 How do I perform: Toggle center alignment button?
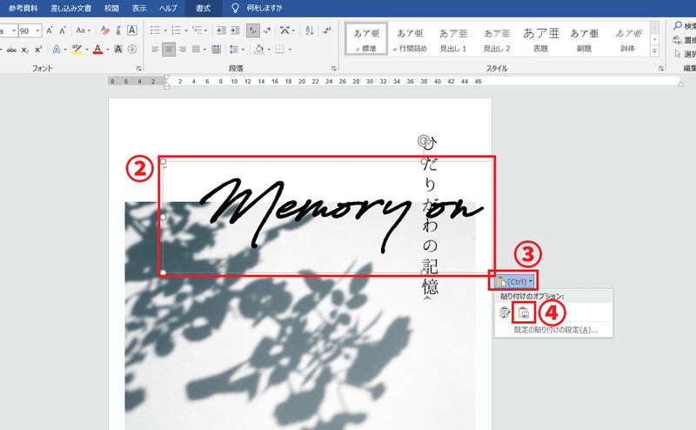pos(169,49)
